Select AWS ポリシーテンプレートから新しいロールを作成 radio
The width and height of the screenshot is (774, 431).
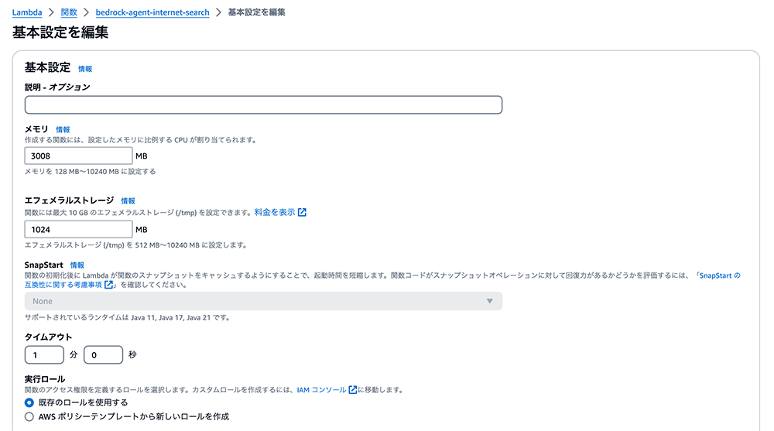click(x=29, y=416)
